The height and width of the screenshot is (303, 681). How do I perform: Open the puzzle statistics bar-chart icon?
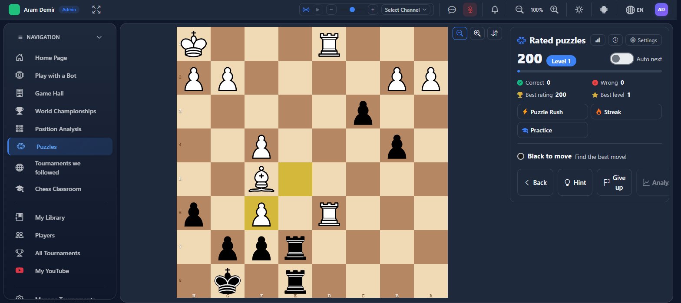tap(598, 40)
